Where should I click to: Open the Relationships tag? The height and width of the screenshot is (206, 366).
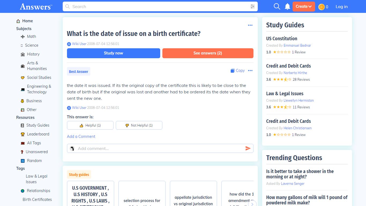point(39,191)
